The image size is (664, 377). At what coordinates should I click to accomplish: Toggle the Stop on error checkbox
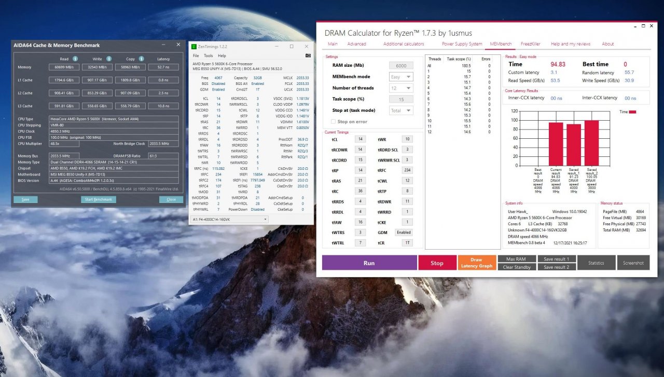point(334,122)
